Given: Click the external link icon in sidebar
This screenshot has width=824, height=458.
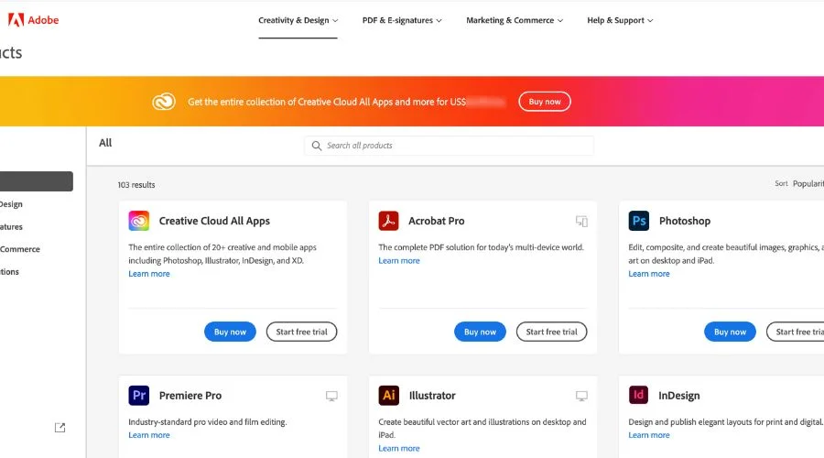Looking at the screenshot, I should tap(60, 428).
